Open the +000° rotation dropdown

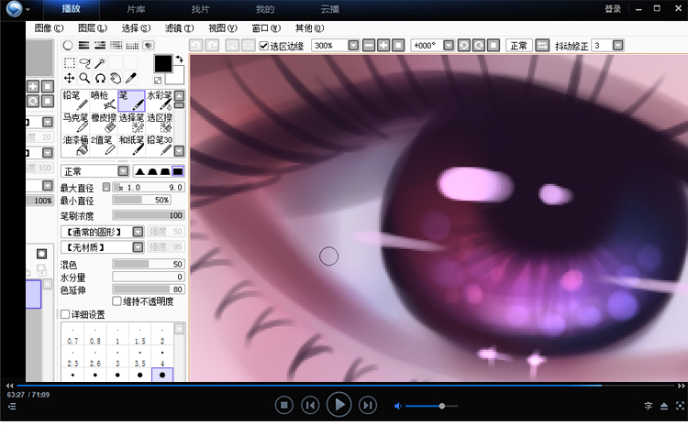tap(449, 46)
